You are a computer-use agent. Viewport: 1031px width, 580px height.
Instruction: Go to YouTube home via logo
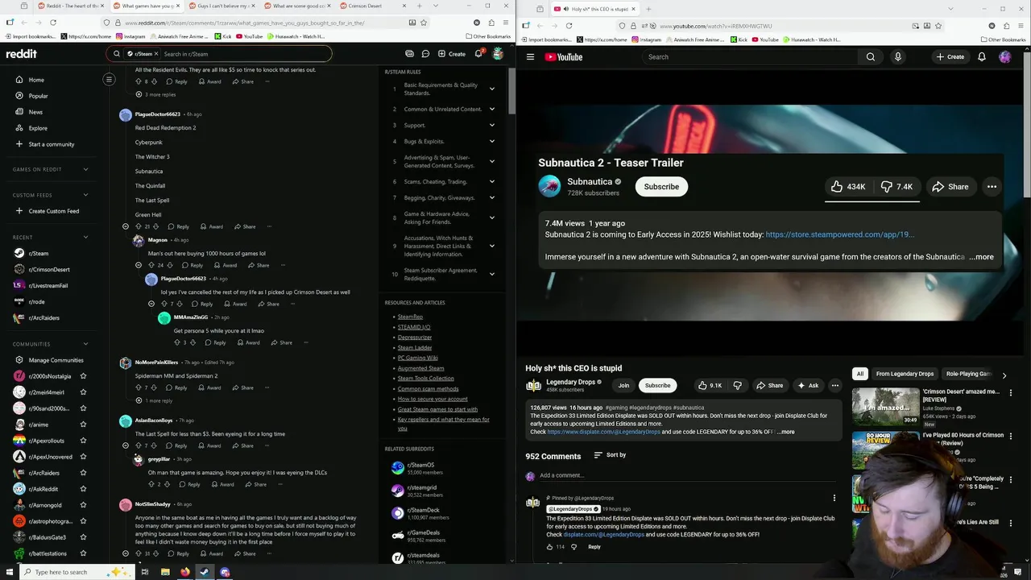click(x=563, y=57)
